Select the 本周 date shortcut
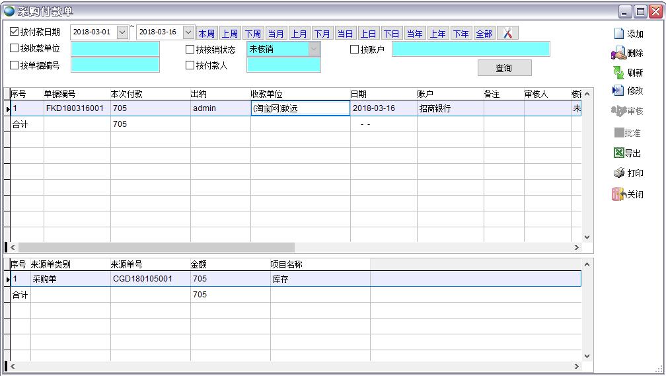The image size is (666, 376). click(206, 34)
